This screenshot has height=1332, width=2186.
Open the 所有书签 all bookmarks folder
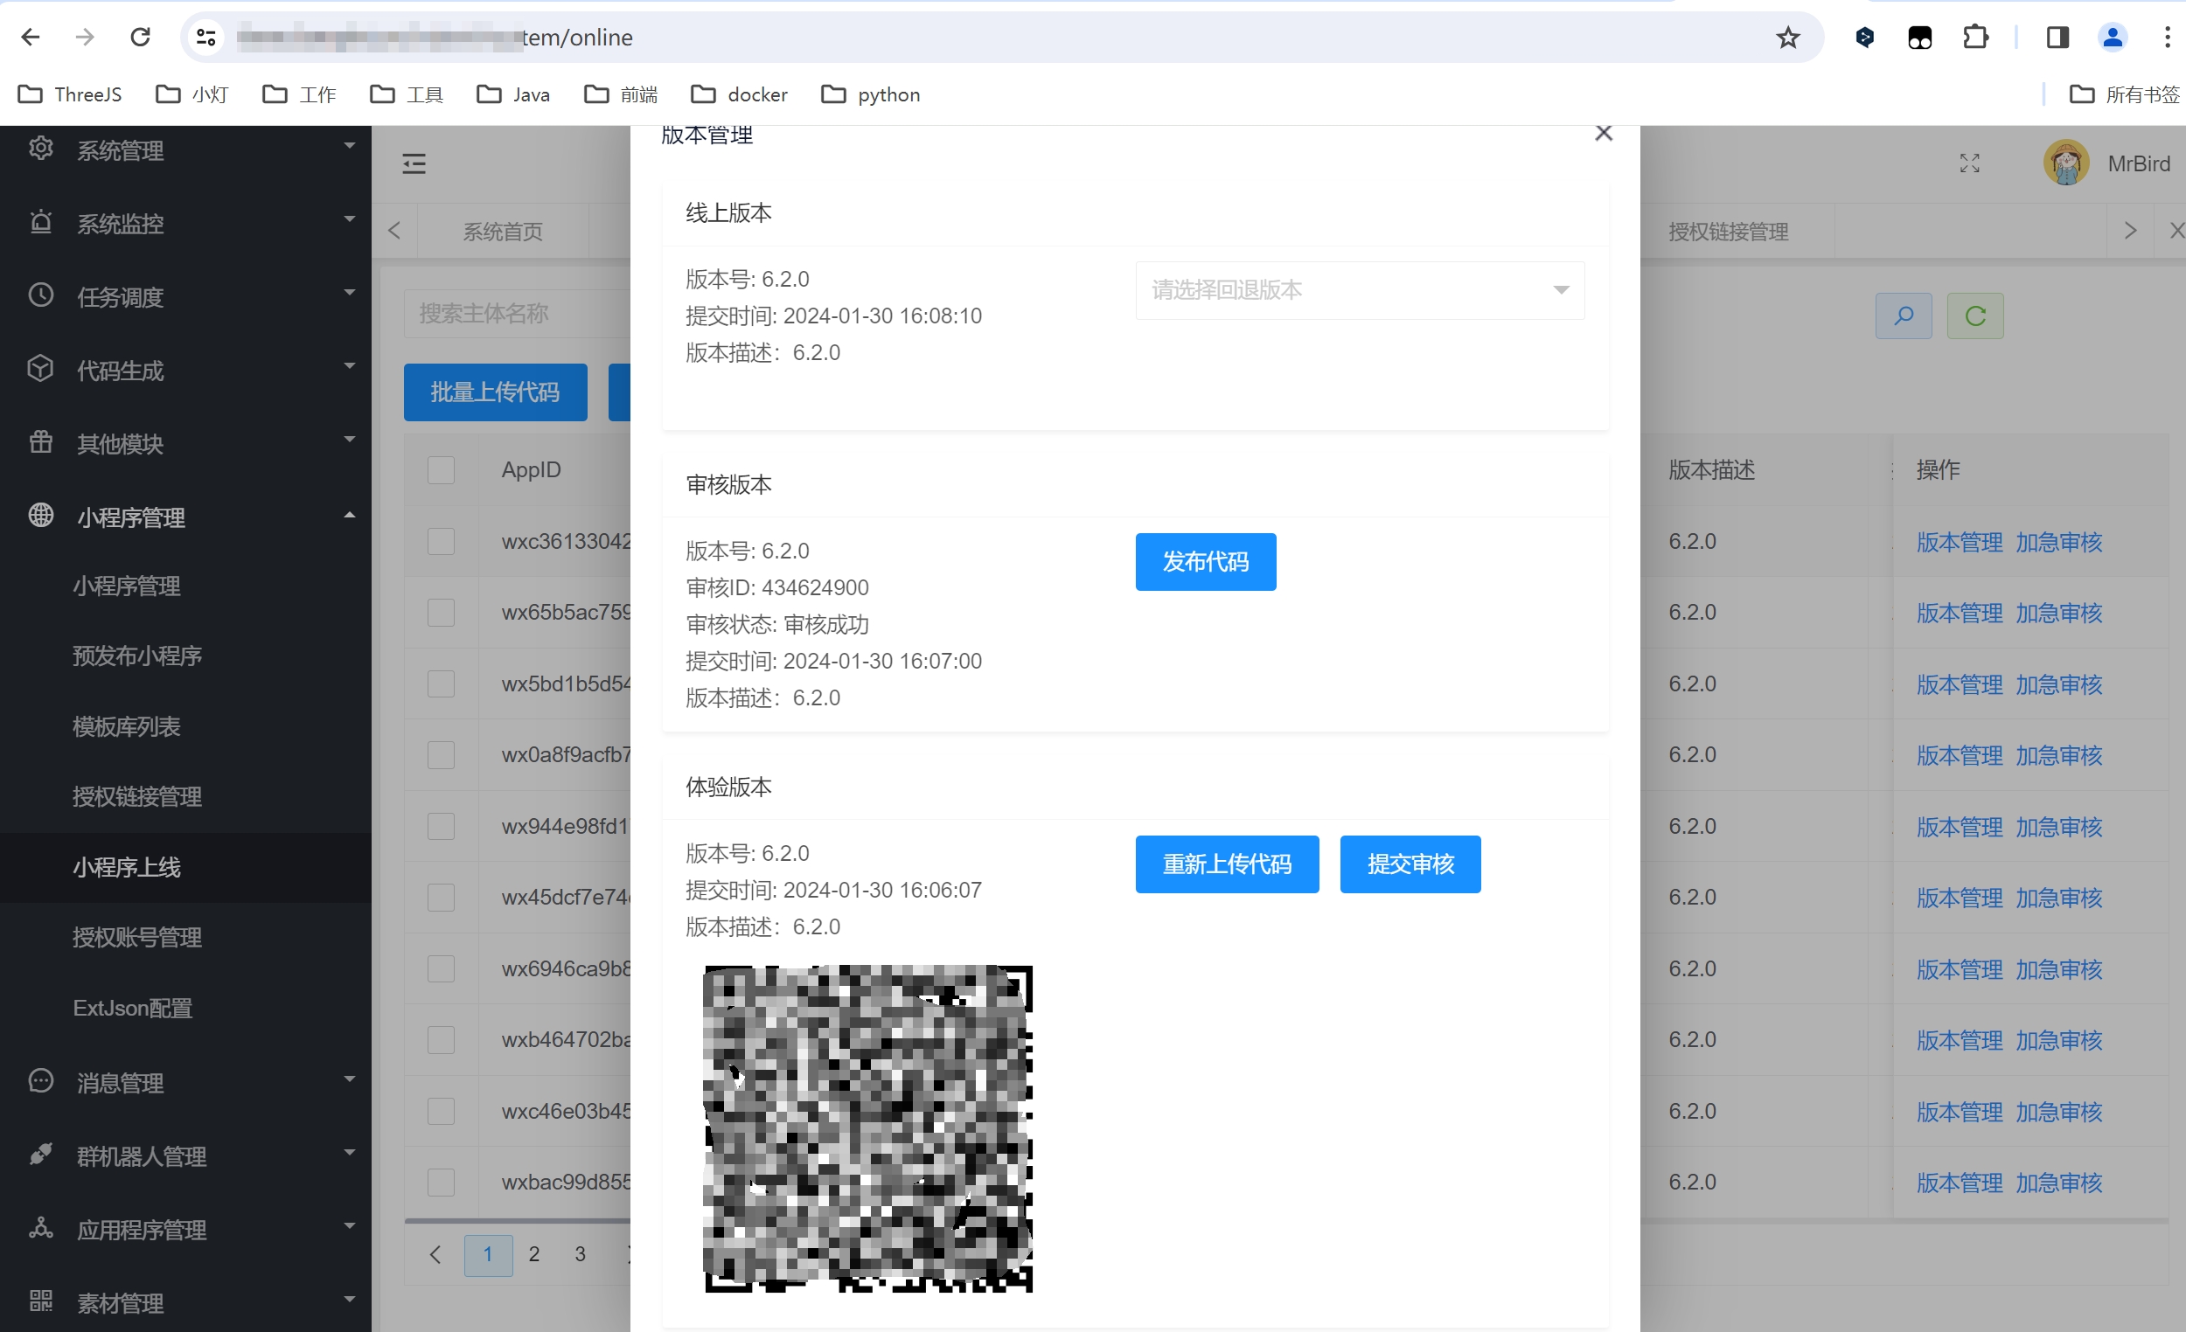[2124, 94]
